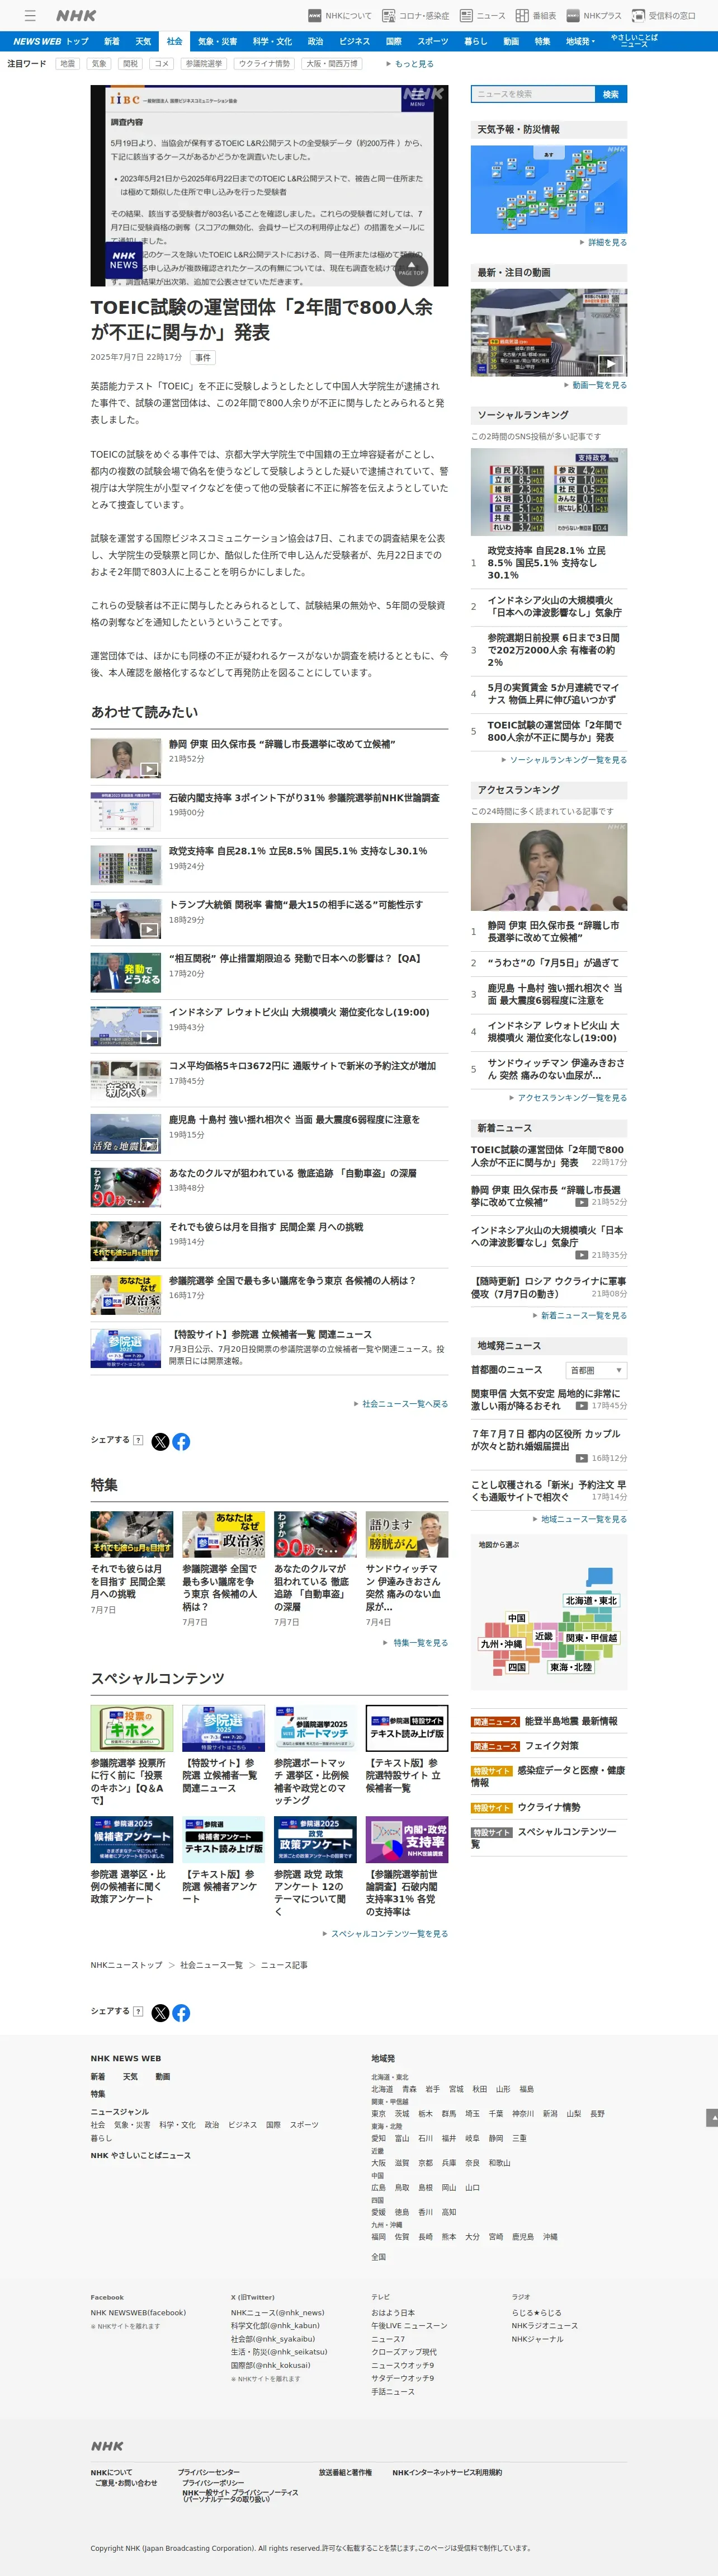Image resolution: width=718 pixels, height=2576 pixels.
Task: Open NHKニューストップ breadcrumb link
Action: [126, 1965]
